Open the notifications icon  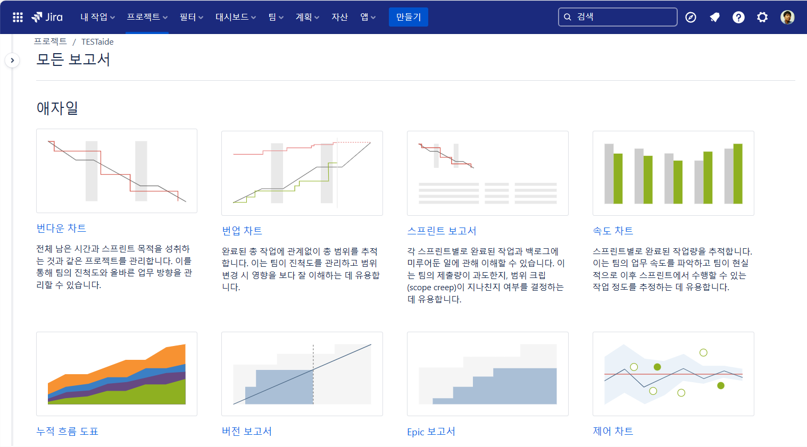pos(714,17)
